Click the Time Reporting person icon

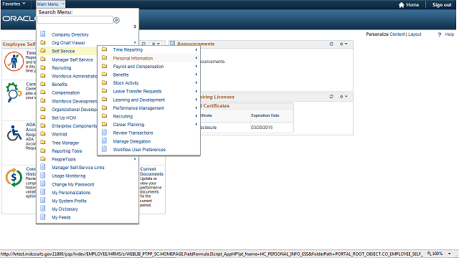[x=14, y=61]
